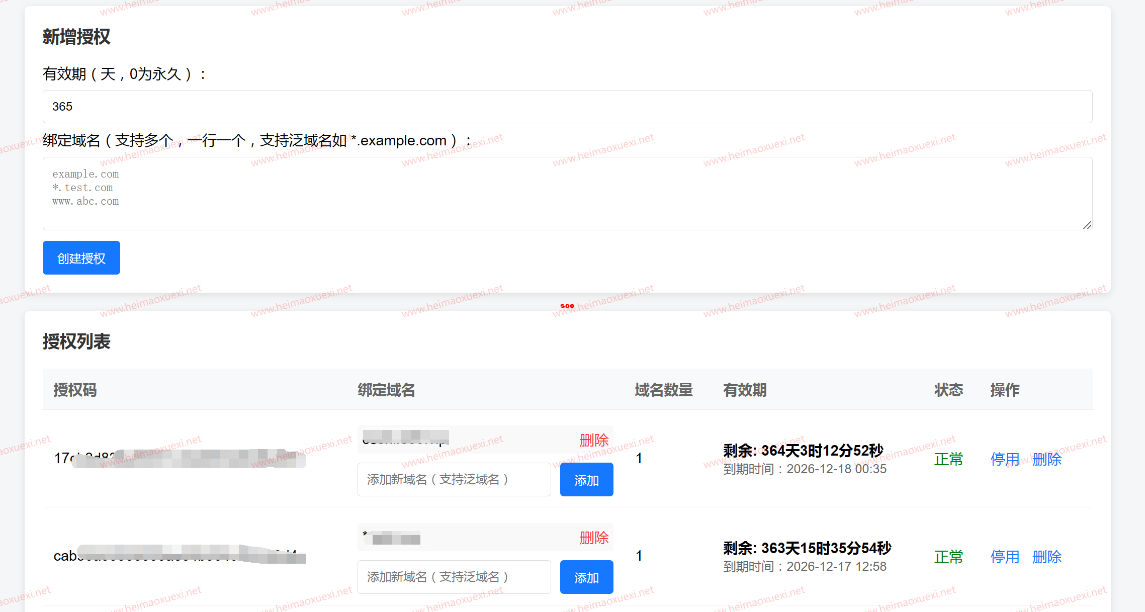Click 添加 to add domain for first authorization
Viewport: 1145px width, 612px height.
point(586,479)
